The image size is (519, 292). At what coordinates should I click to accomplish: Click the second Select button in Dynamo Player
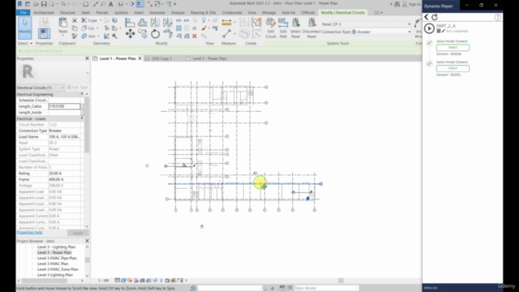(x=453, y=68)
